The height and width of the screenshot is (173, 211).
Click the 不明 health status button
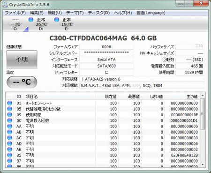pyautogui.click(x=22, y=60)
